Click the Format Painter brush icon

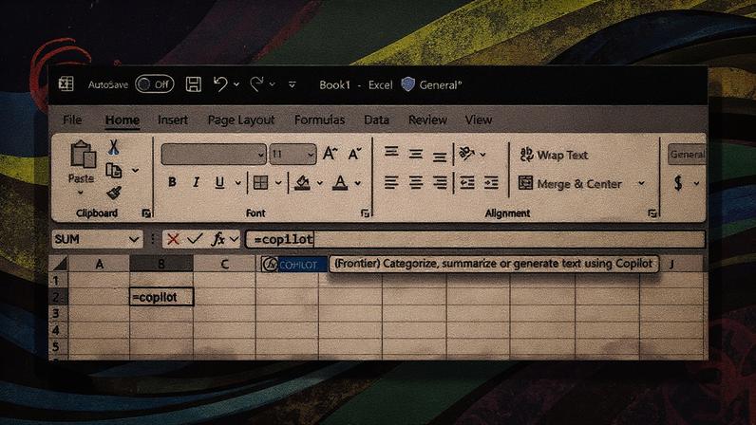click(x=114, y=193)
